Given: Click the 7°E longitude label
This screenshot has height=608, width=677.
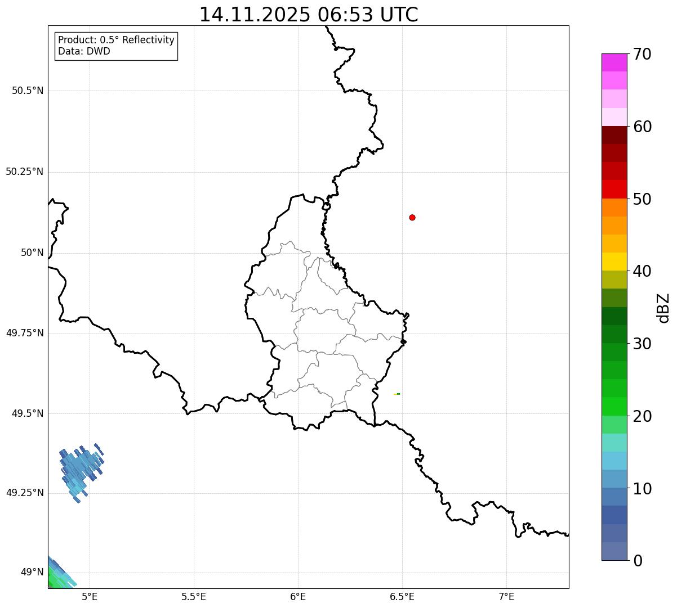Looking at the screenshot, I should point(506,596).
